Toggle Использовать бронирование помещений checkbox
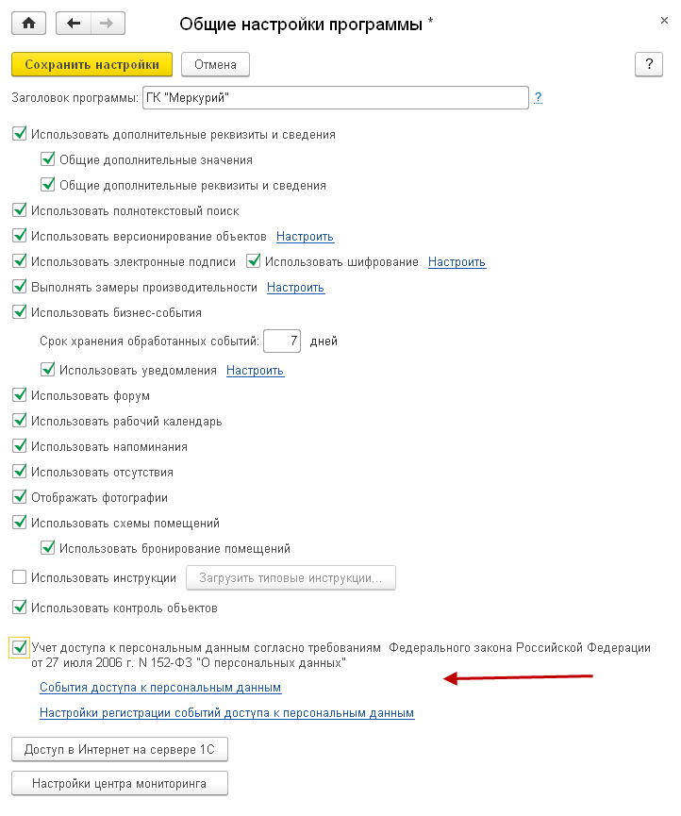Image resolution: width=681 pixels, height=816 pixels. click(48, 548)
